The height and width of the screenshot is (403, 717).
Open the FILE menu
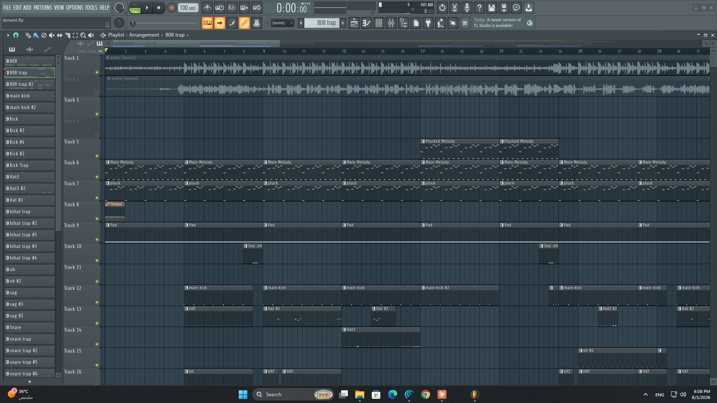pyautogui.click(x=7, y=7)
